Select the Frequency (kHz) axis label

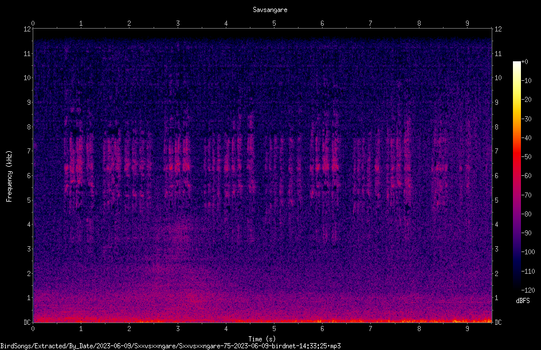9,176
